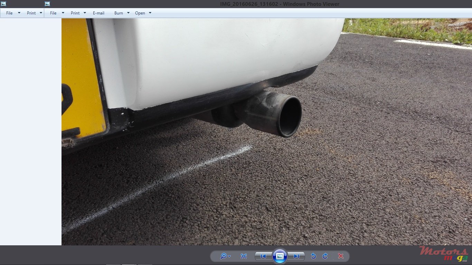Skip to the next photo
472x265 pixels.
coord(296,256)
